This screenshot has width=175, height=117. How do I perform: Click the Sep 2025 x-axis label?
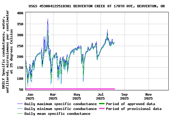[125, 96]
